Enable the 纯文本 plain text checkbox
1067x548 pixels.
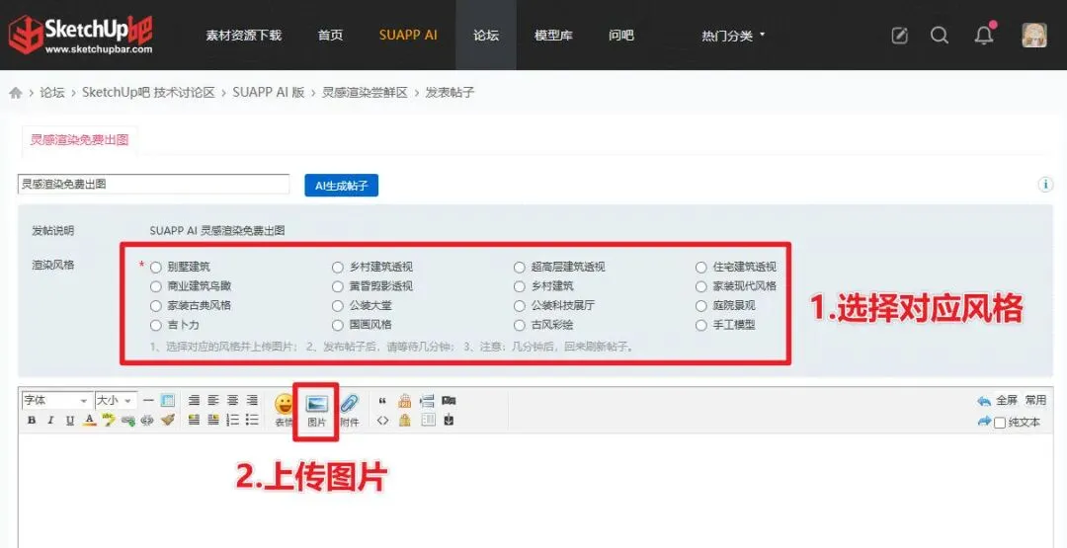pos(1000,423)
